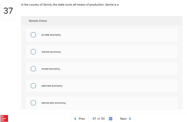Screen dimensions: 187x122
Task: Open the question grid navigator icon
Action: (111, 119)
